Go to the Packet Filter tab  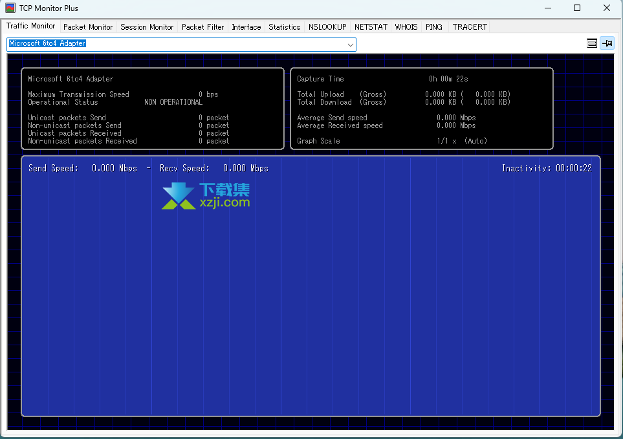tap(202, 27)
